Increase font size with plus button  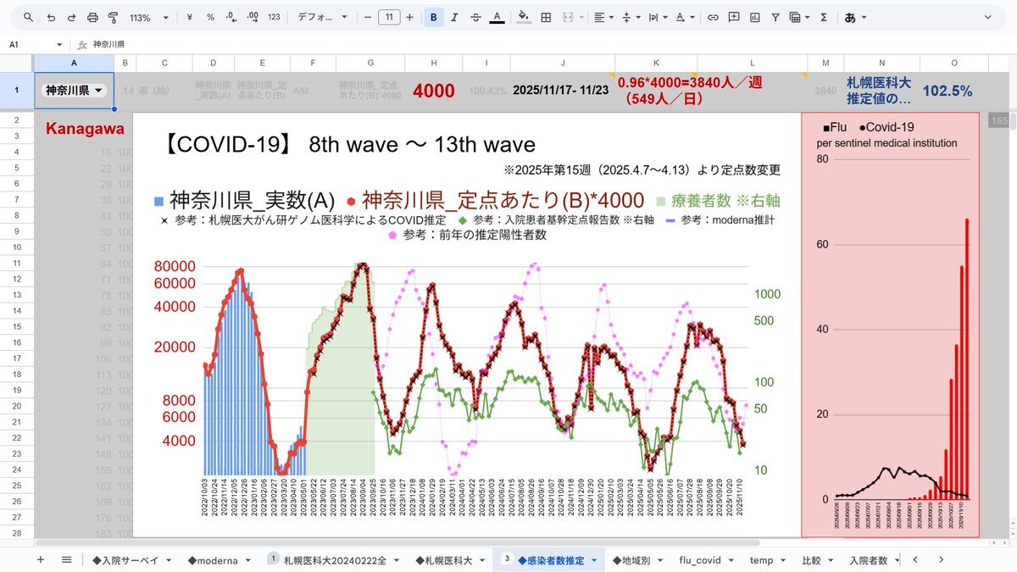pos(410,17)
